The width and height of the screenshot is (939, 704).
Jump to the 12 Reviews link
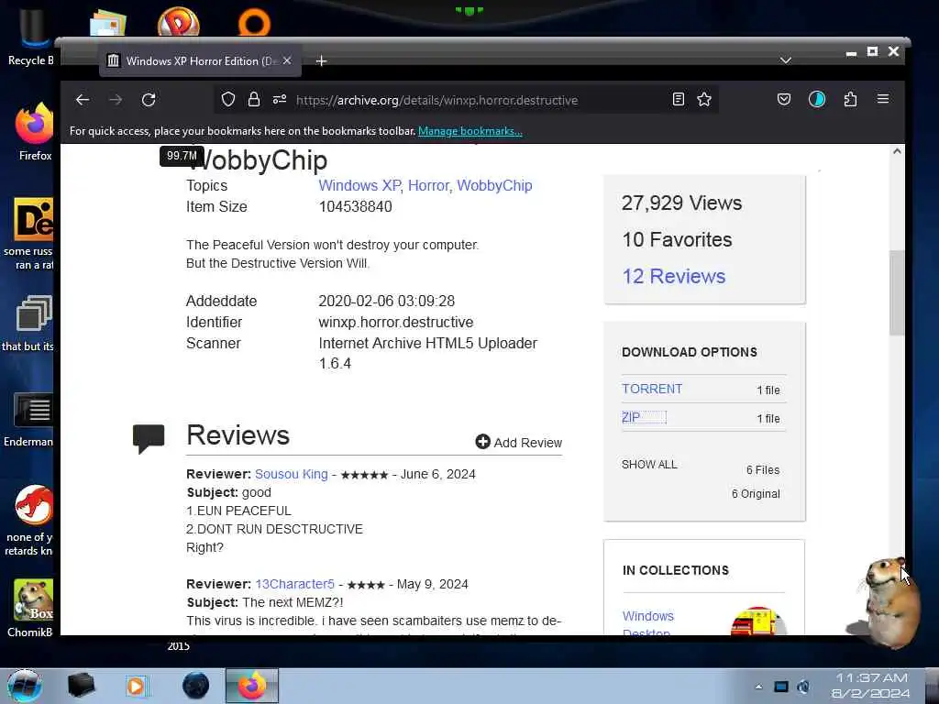tap(674, 276)
